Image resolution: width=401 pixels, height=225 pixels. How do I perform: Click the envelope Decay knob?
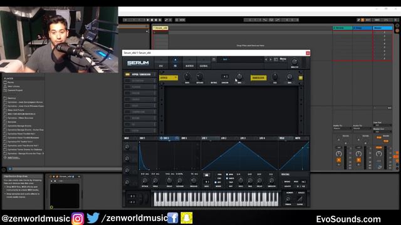pyautogui.click(x=169, y=181)
